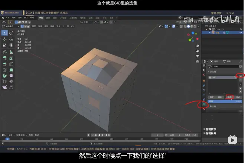
Task: Toggle snapping magnet in header
Action: click(101, 22)
